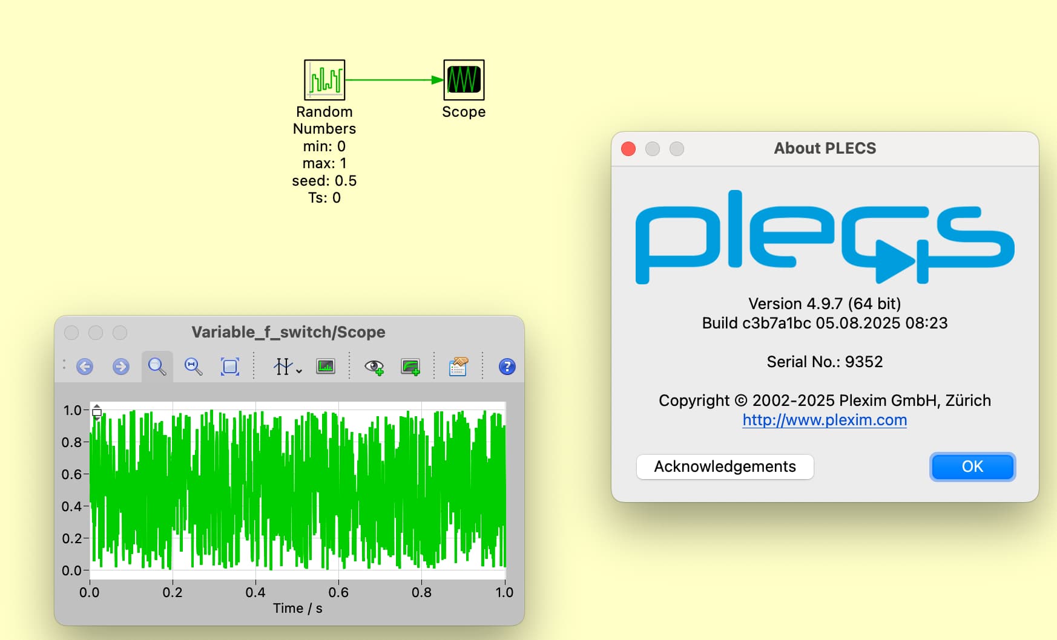Click the "min: 0" parameter text
This screenshot has height=640, width=1057.
tap(324, 146)
